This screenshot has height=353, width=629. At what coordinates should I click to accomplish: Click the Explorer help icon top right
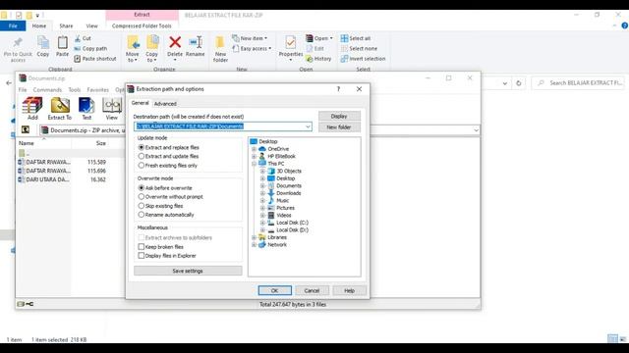click(624, 25)
